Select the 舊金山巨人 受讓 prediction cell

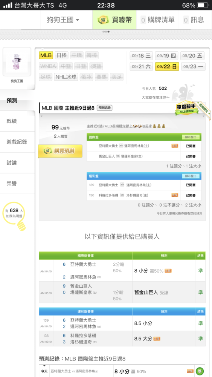pos(164,292)
